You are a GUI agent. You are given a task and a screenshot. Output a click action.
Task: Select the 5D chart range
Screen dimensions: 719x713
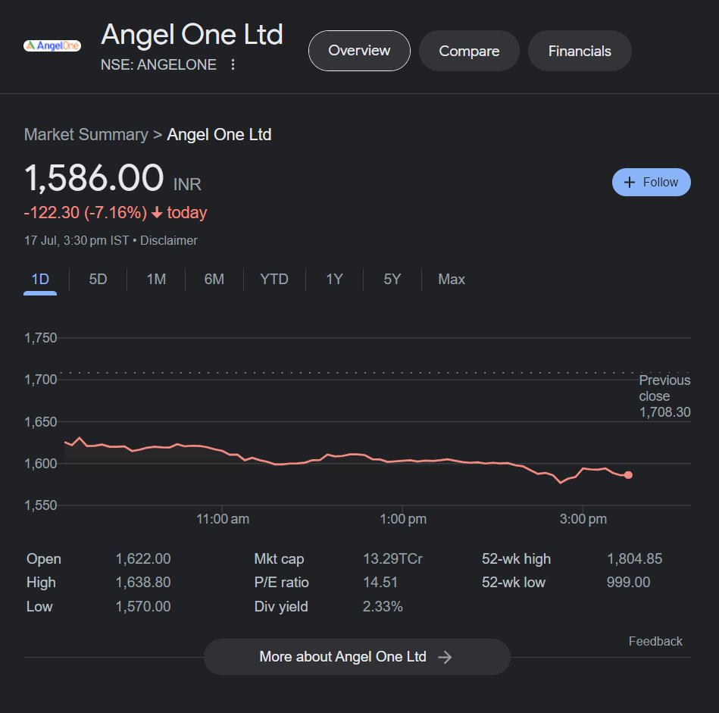coord(97,279)
